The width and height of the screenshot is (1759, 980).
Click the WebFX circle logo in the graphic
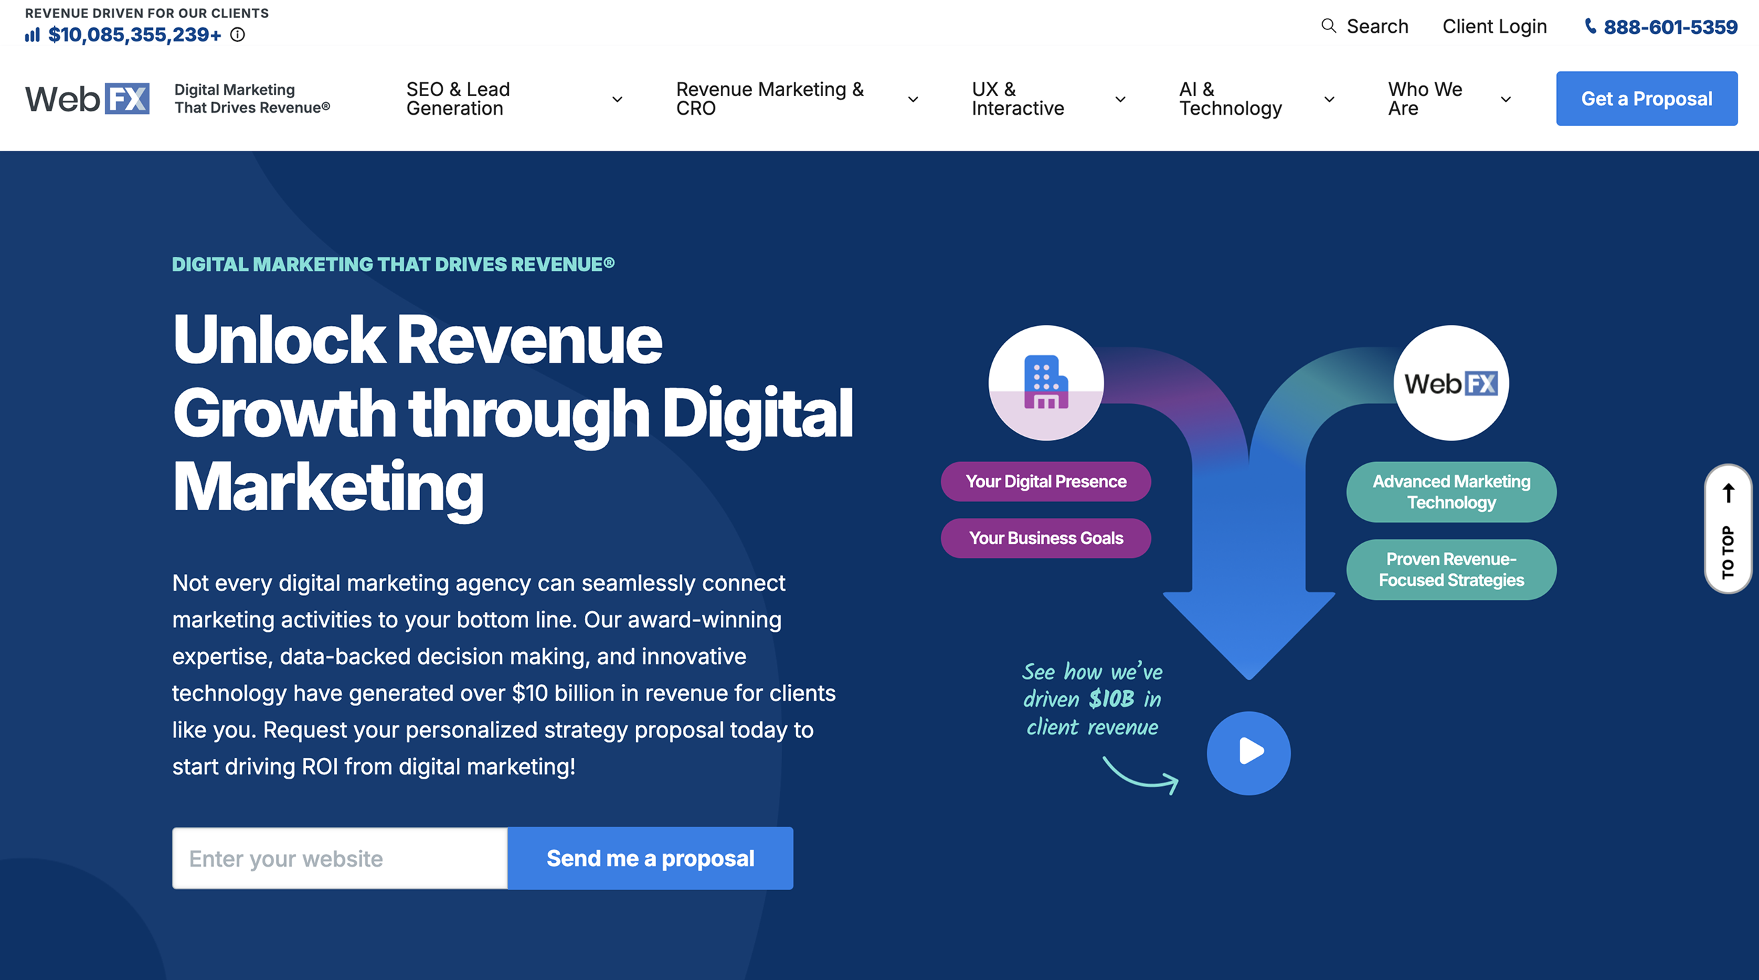pyautogui.click(x=1450, y=383)
